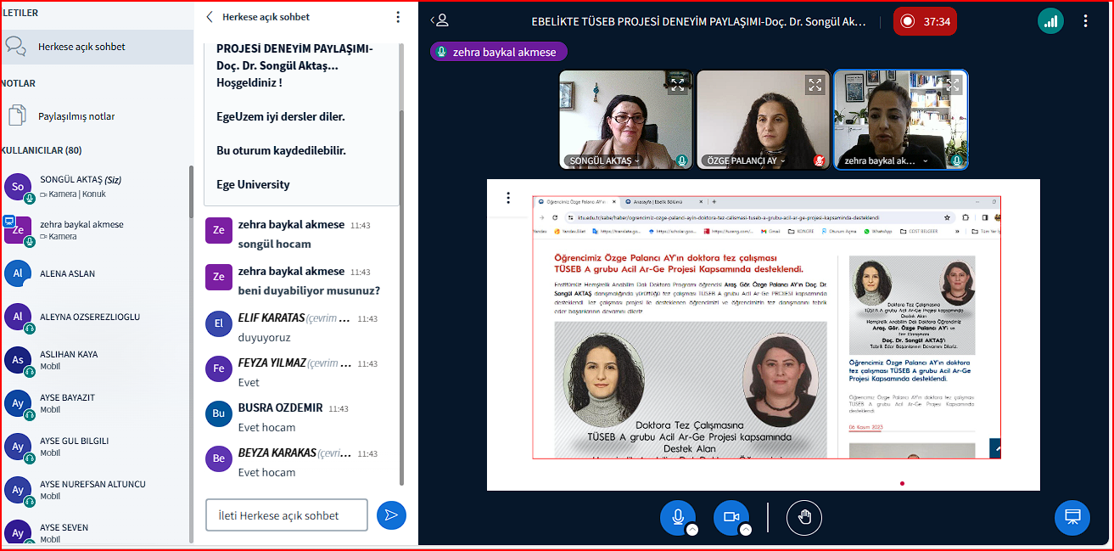Focus the İleti Herkese açık sohbet field
The image size is (1114, 551).
287,515
